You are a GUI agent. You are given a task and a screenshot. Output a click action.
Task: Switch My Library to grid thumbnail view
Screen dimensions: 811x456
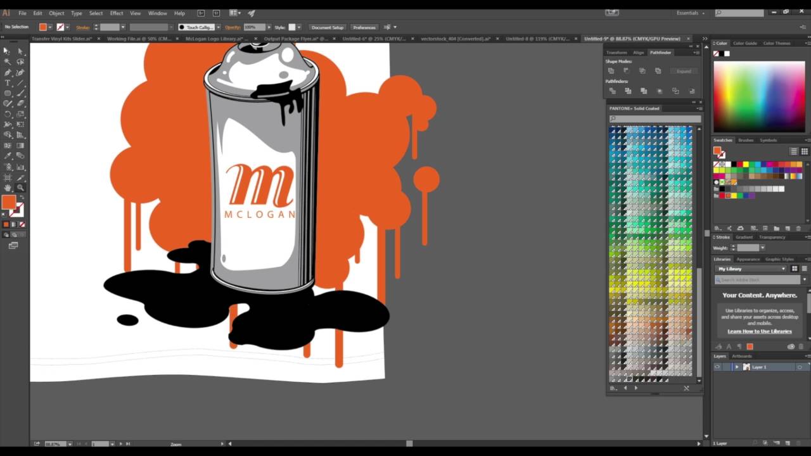tap(794, 269)
